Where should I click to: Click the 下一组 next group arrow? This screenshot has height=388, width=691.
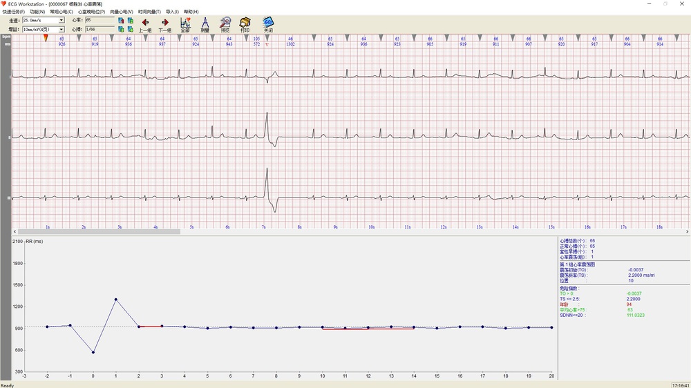coord(165,25)
